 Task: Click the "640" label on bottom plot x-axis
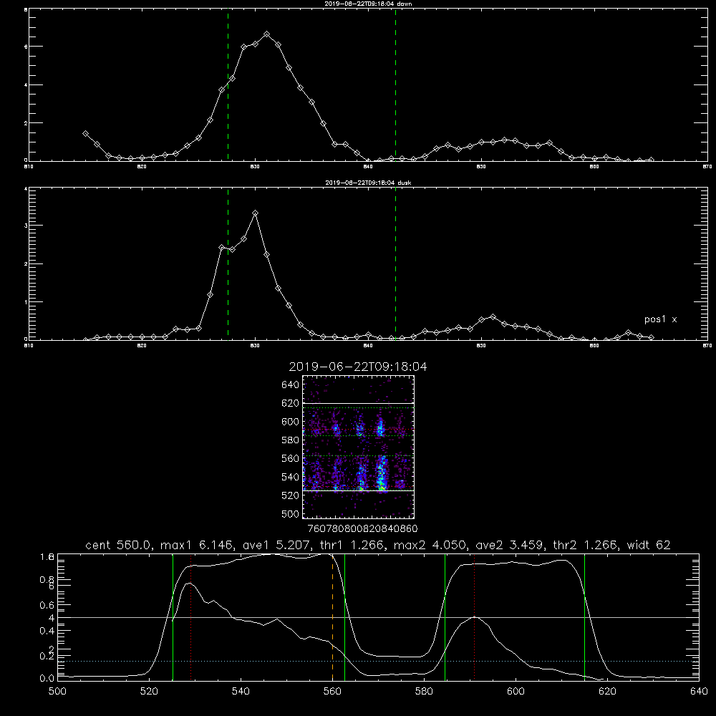(699, 692)
